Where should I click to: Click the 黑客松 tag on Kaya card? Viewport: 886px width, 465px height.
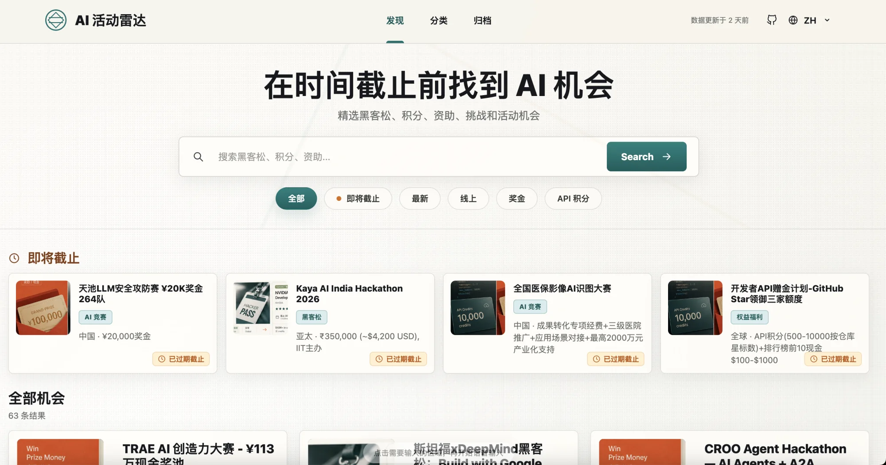[x=312, y=317]
